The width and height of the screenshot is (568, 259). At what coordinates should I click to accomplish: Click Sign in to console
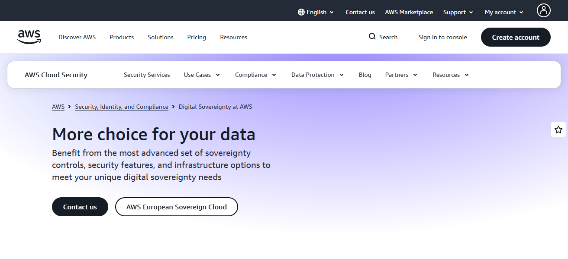[x=442, y=37]
